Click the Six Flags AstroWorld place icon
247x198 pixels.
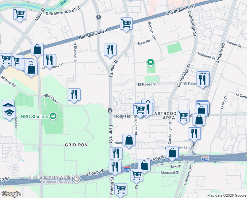point(77,179)
